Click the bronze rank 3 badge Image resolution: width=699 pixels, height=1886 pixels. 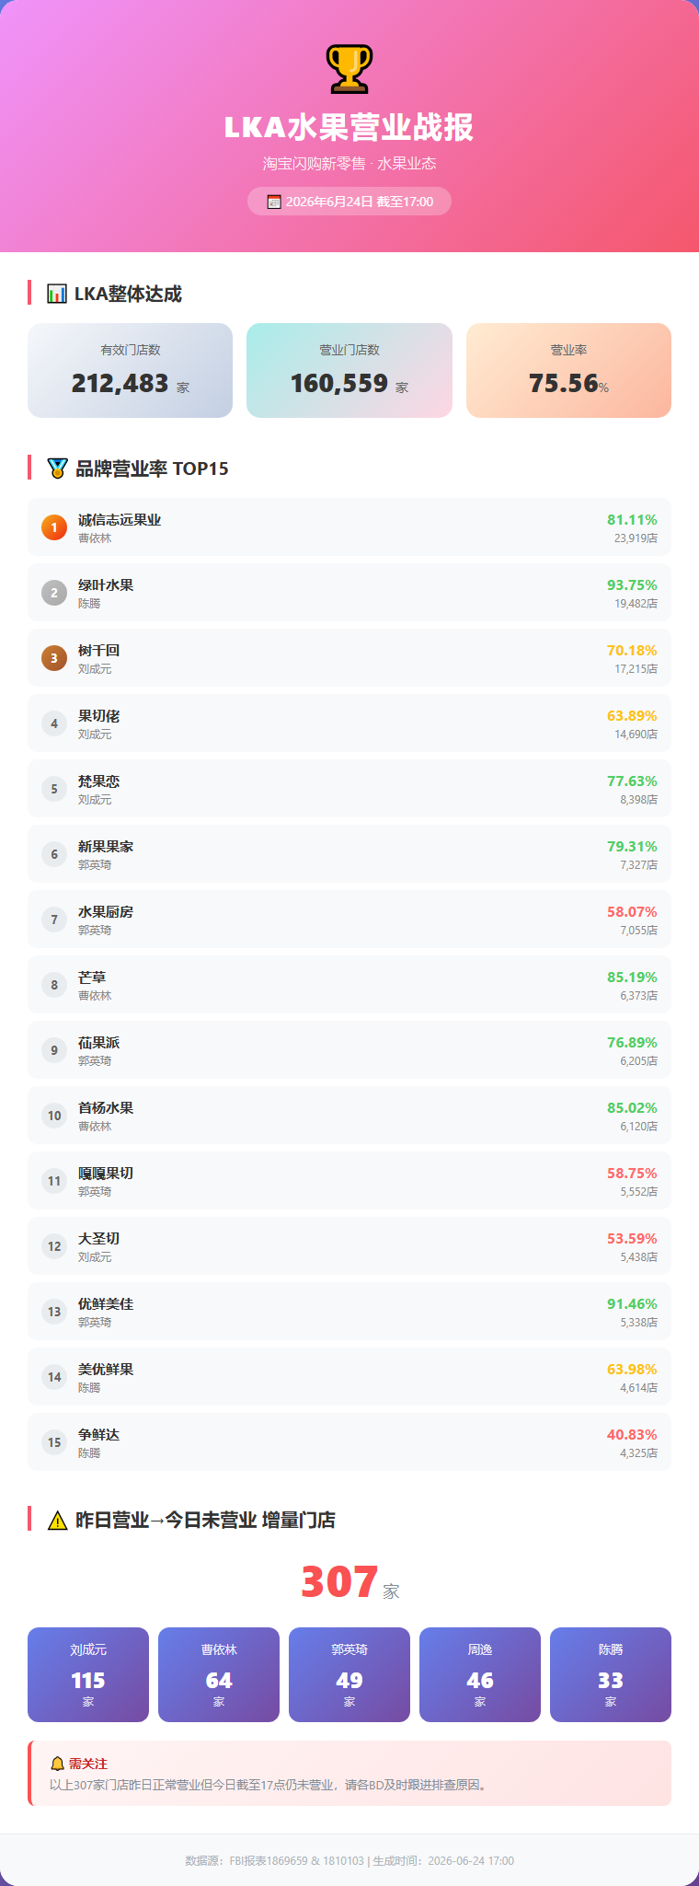point(54,658)
